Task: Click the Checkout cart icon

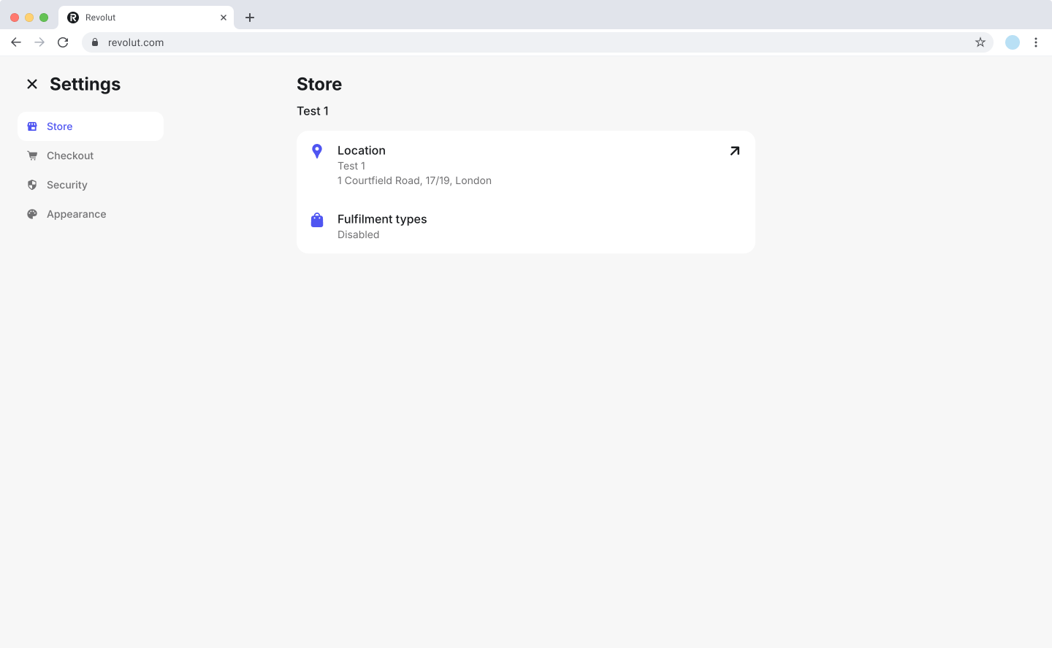Action: [32, 156]
